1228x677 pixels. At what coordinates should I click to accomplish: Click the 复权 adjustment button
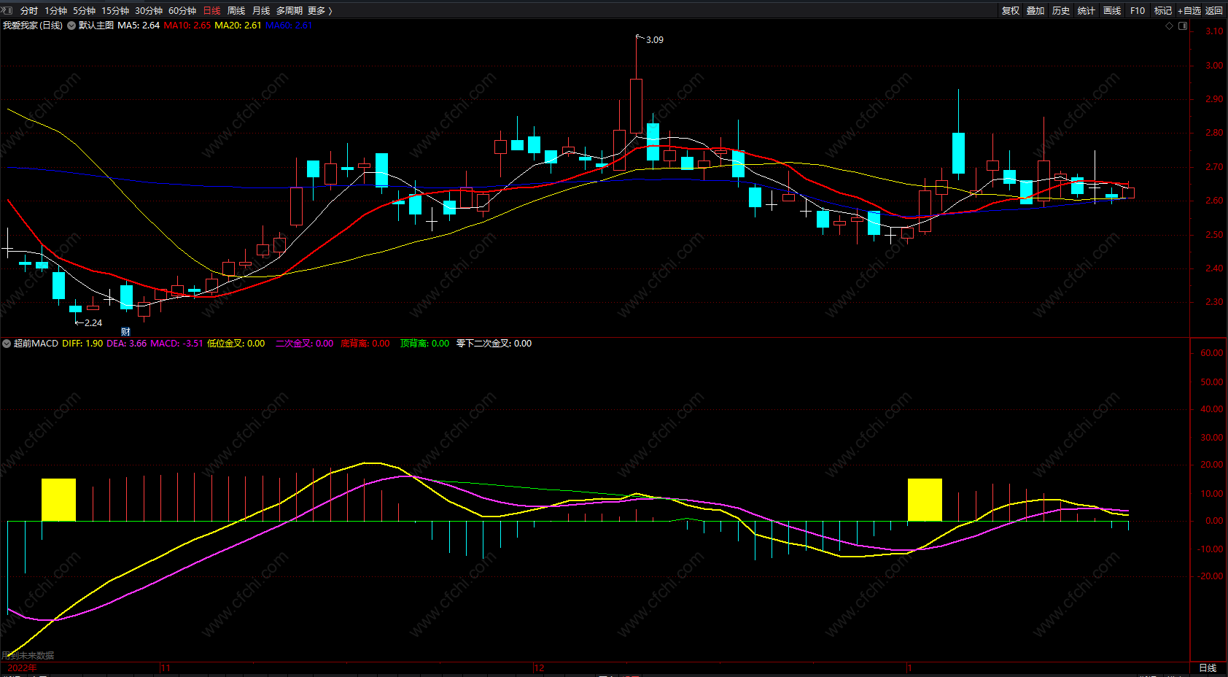(x=1011, y=10)
